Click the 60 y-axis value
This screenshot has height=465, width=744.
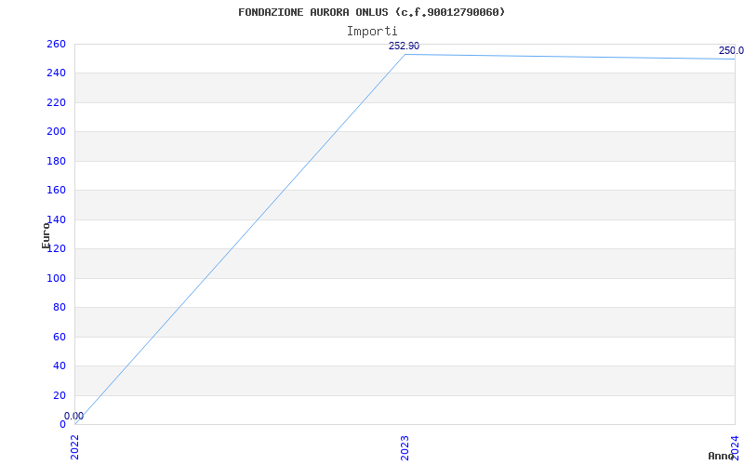click(x=60, y=337)
